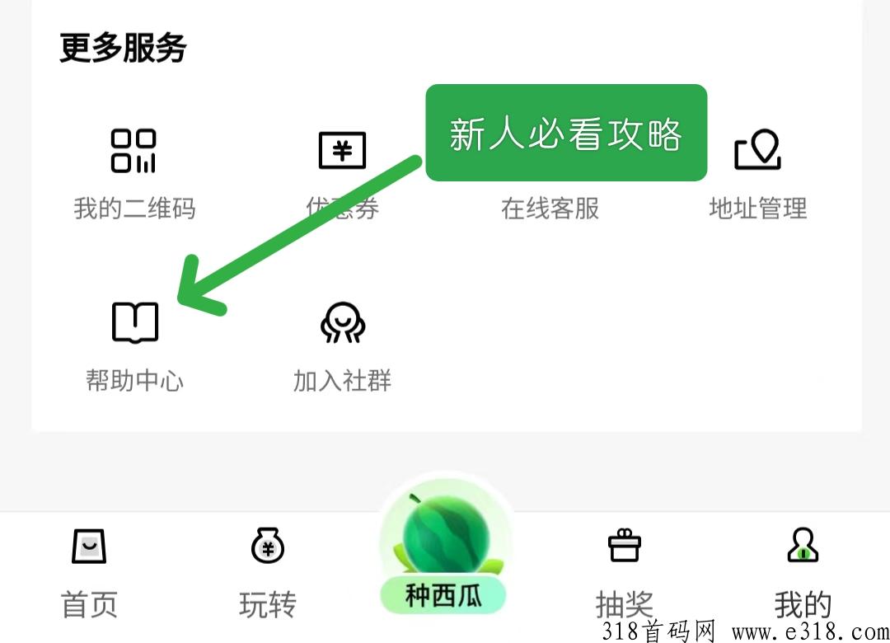Tap the 在线客服 label
Screen dimensions: 890x643
[x=550, y=209]
